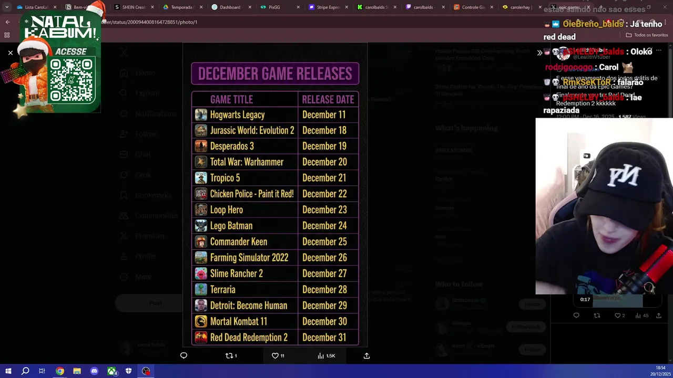Reply icon under the 0:17 video post

point(576,316)
